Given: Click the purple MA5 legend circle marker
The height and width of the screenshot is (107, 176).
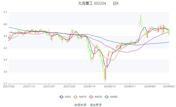Looking at the screenshot, I should coord(61,97).
